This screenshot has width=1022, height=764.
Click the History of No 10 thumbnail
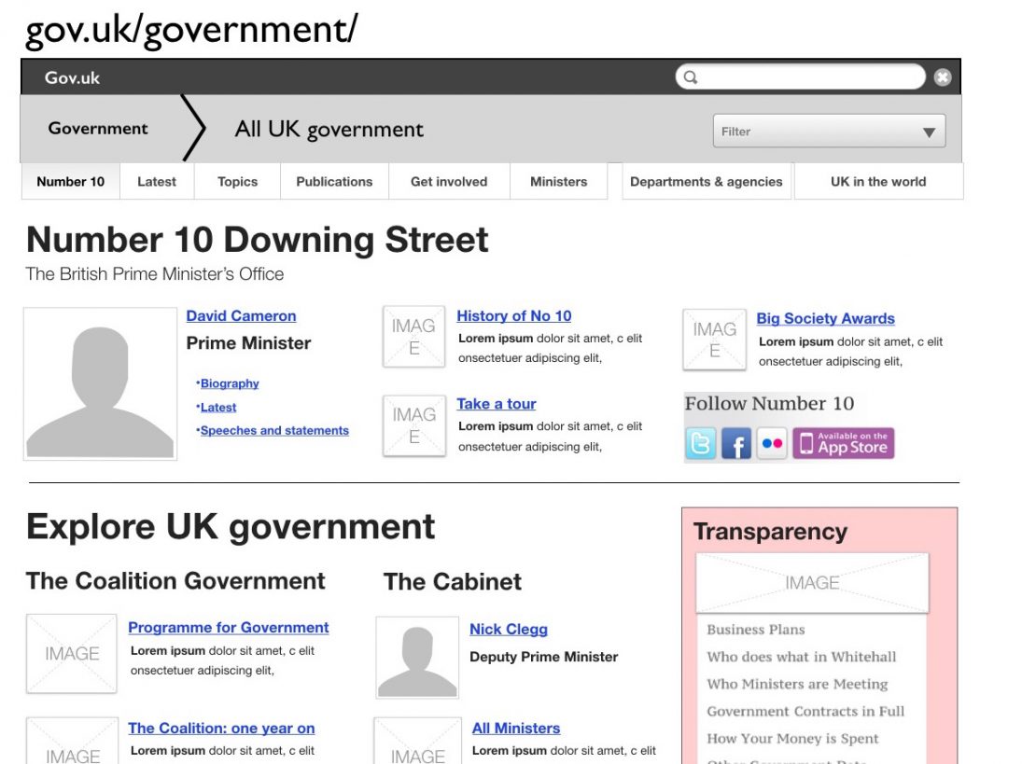pos(413,337)
